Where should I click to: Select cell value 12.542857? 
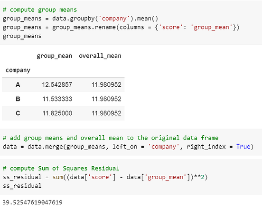[57, 84]
